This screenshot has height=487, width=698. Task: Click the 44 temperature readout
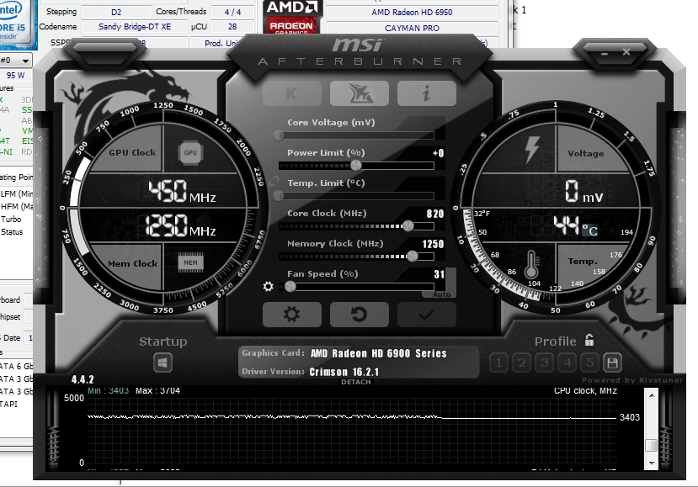click(567, 225)
